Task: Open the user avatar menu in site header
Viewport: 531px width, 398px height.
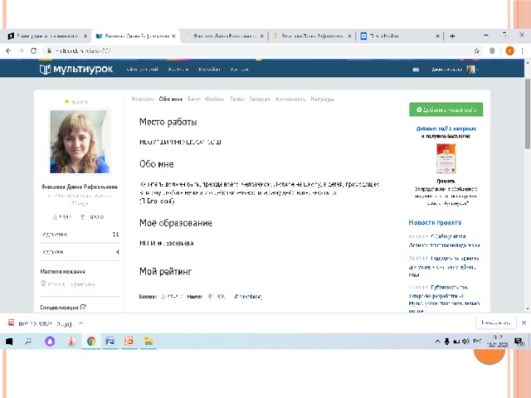Action: tap(471, 70)
